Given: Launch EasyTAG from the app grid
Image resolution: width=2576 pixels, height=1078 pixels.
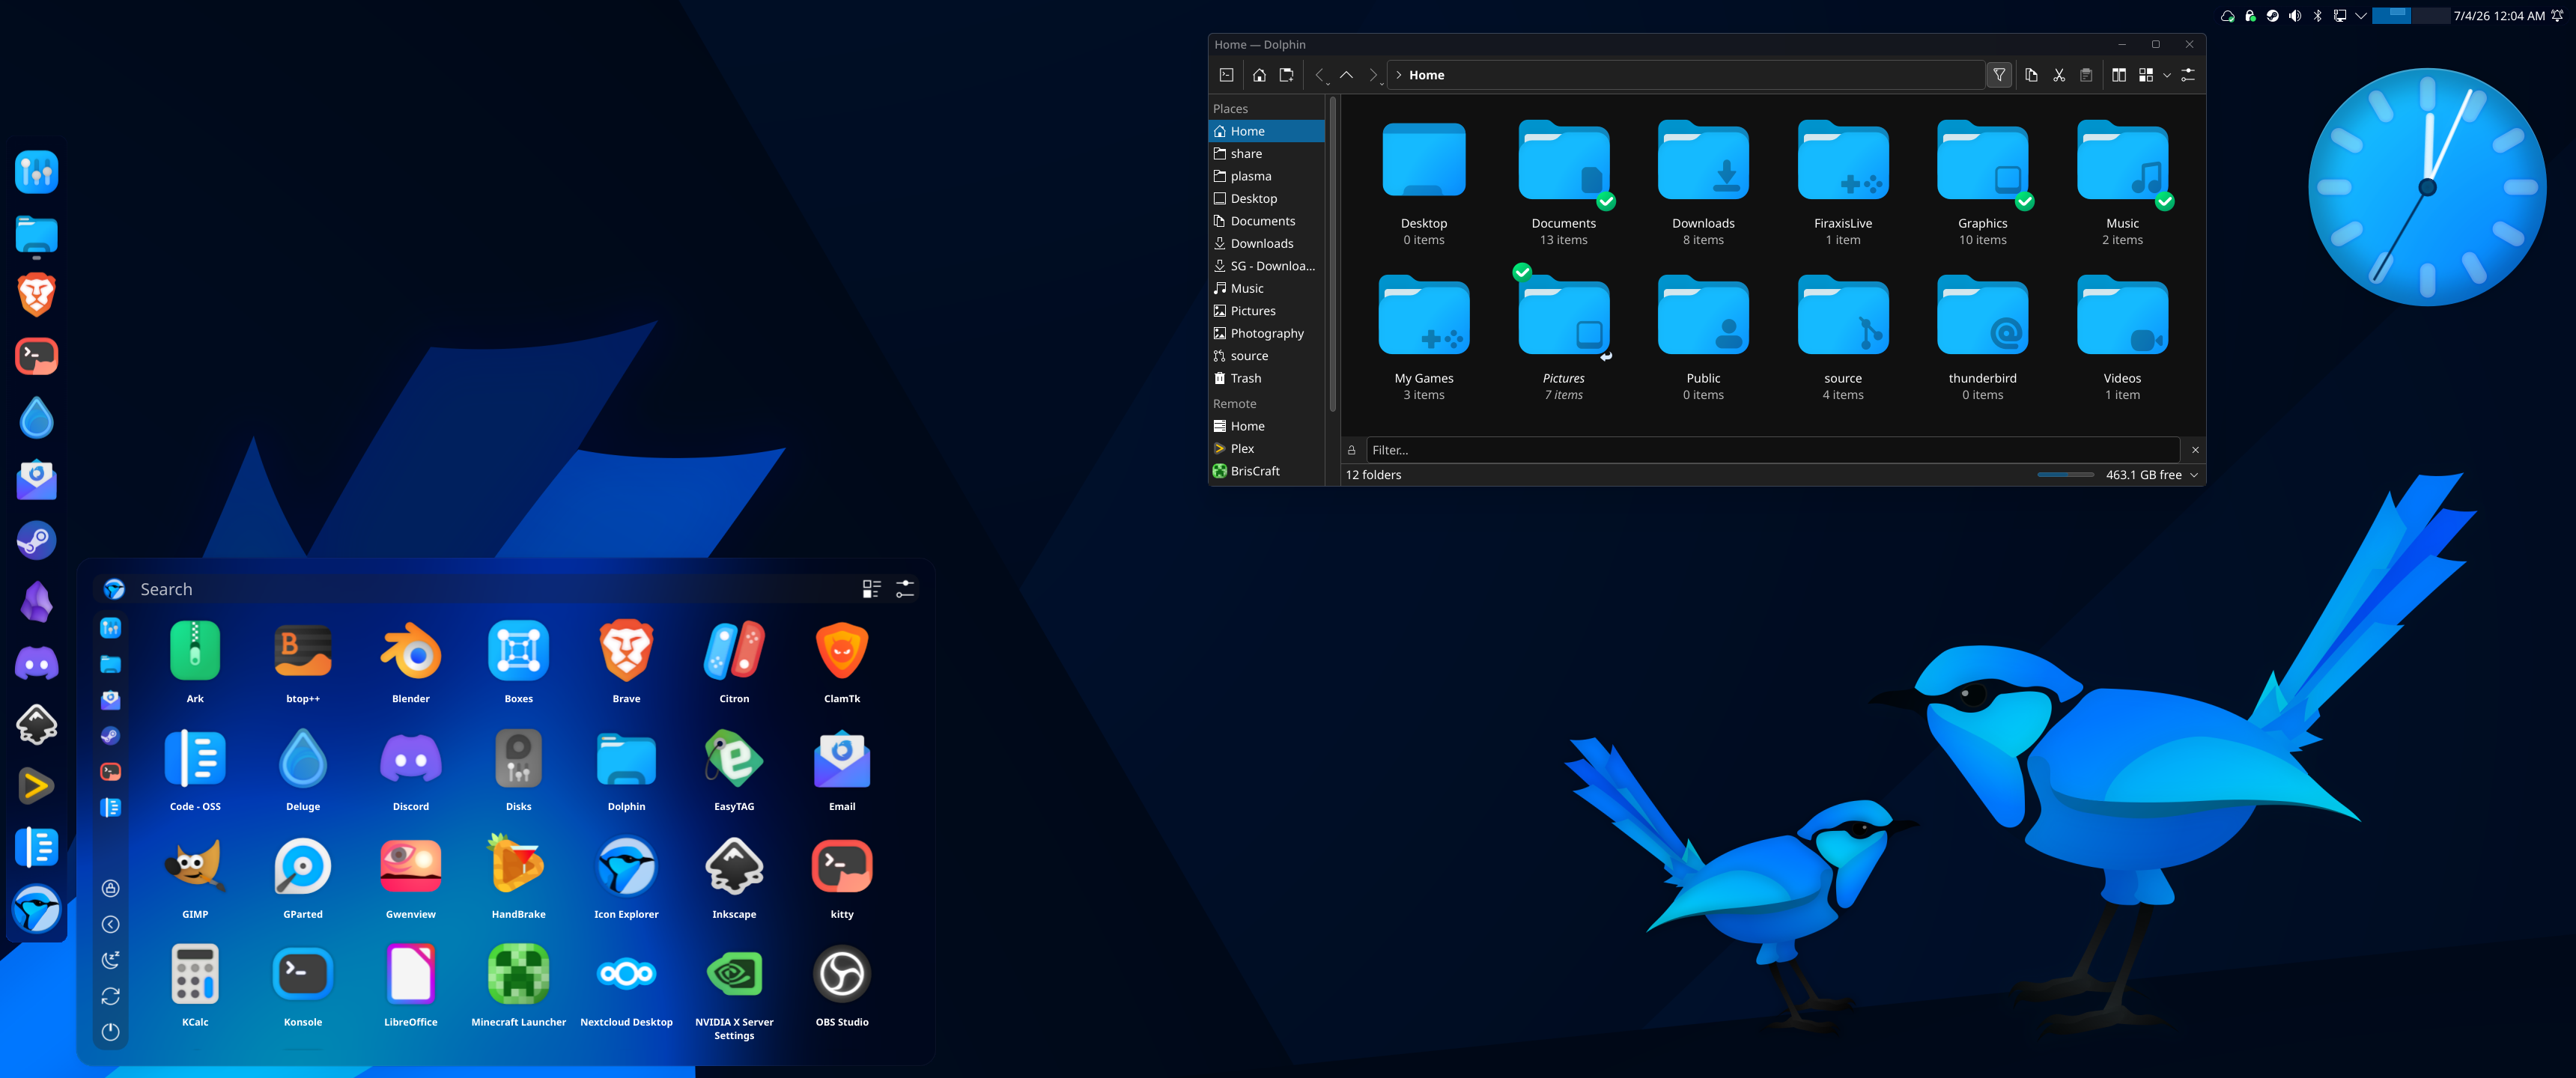Looking at the screenshot, I should (734, 769).
